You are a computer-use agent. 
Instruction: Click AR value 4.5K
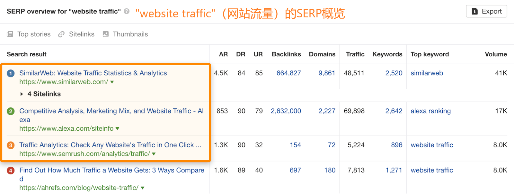click(221, 73)
